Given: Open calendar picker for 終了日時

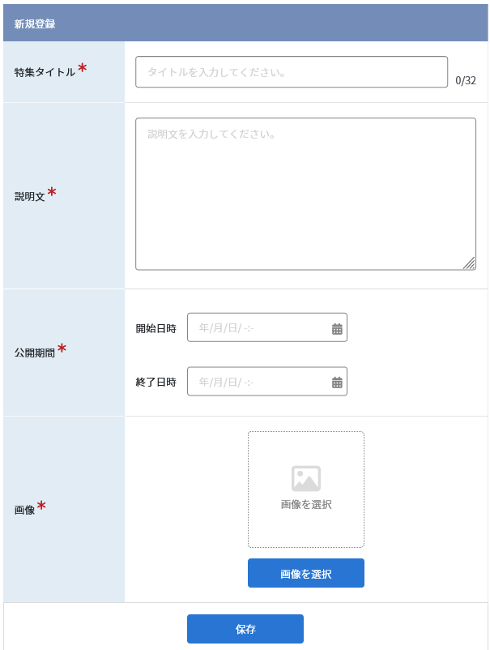Looking at the screenshot, I should click(x=337, y=383).
